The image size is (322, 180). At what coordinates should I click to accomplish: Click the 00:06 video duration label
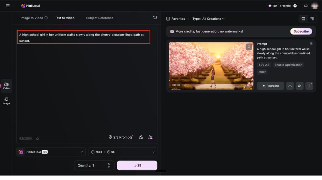coord(176,85)
